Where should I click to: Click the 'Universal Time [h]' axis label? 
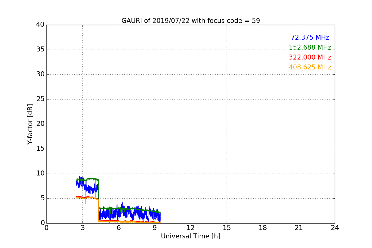click(191, 236)
